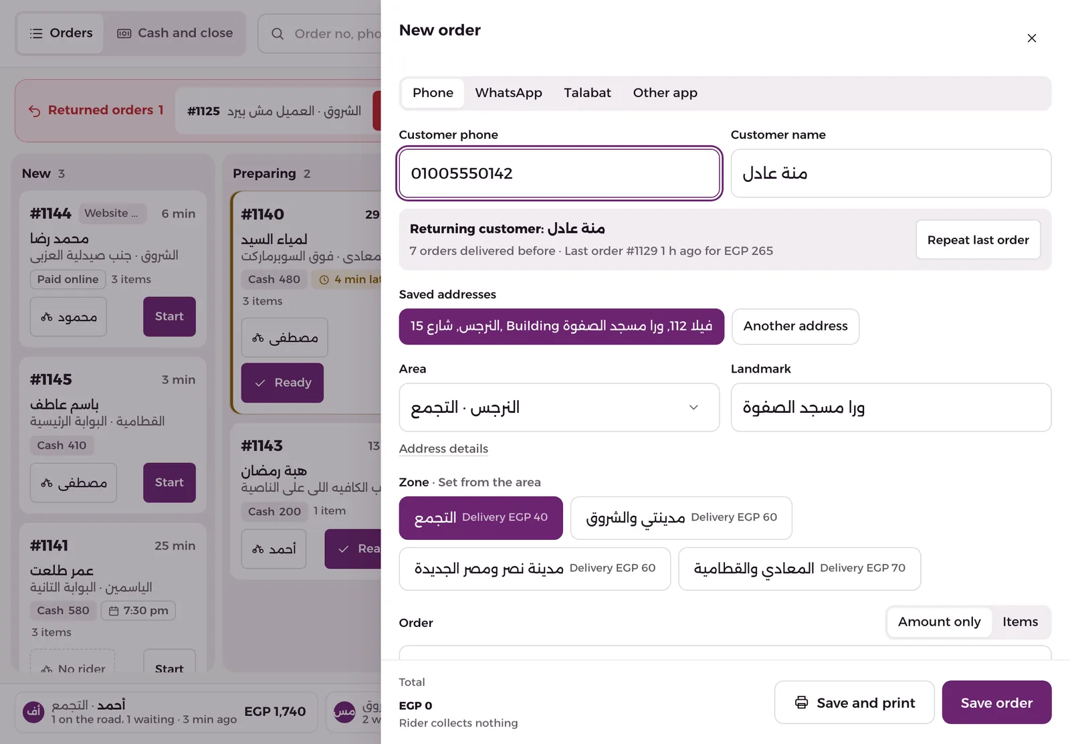The image size is (1070, 744).
Task: Click the search magnifier icon
Action: coord(278,34)
